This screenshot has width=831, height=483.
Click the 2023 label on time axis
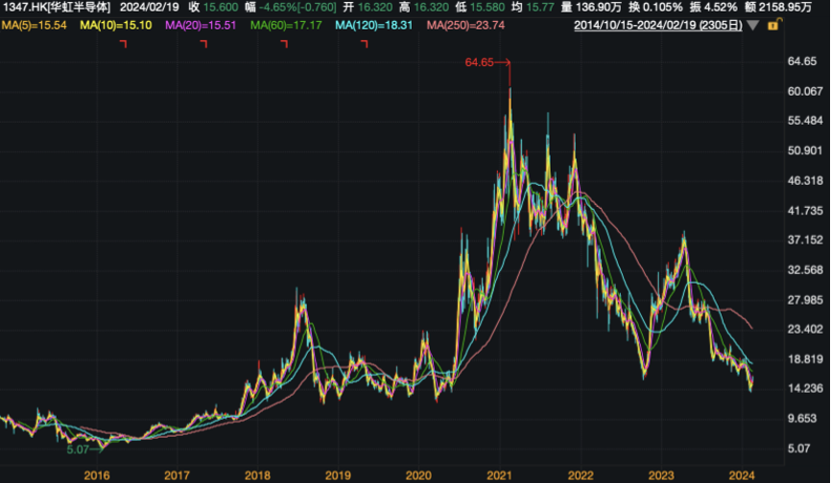click(x=661, y=475)
